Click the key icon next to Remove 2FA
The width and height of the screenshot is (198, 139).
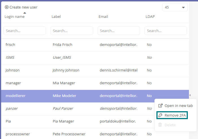pyautogui.click(x=160, y=115)
